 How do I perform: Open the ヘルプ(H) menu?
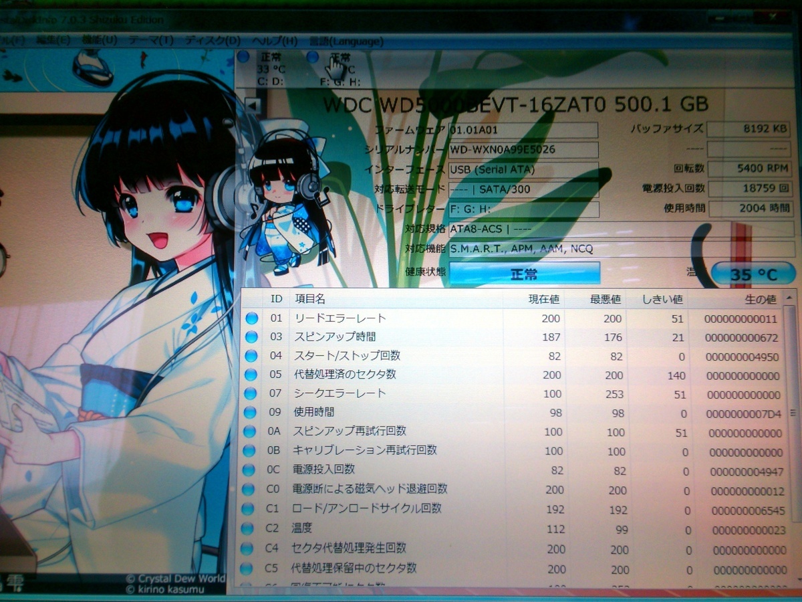pos(274,41)
